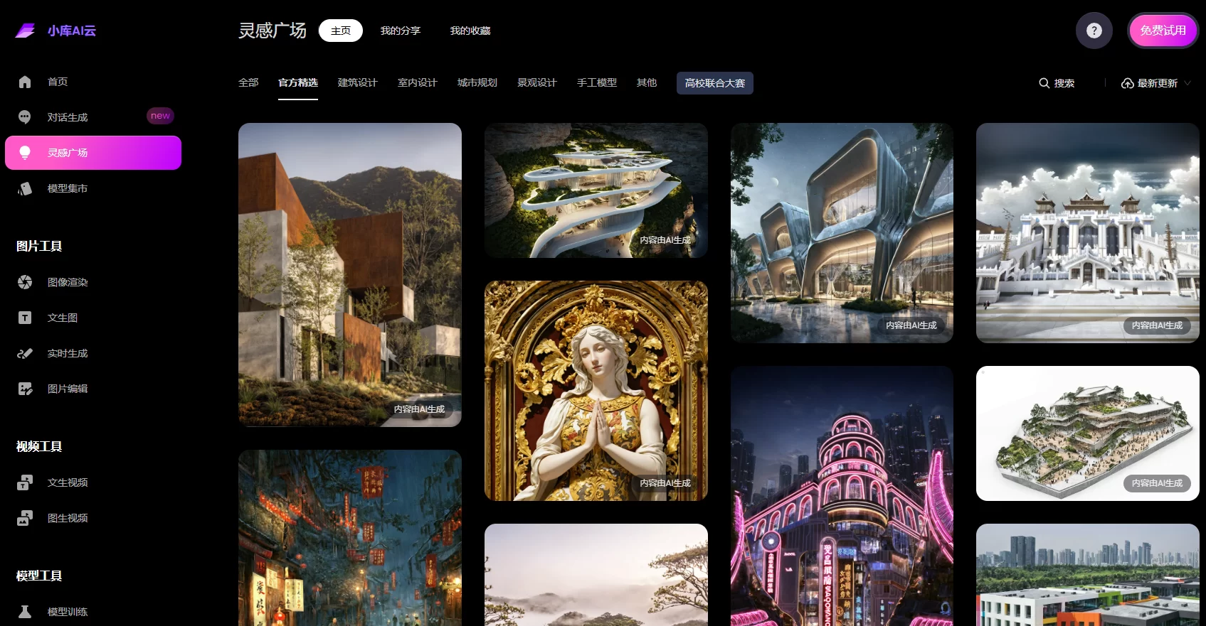
Task: Click the 模型集市 model market icon
Action: click(x=25, y=188)
